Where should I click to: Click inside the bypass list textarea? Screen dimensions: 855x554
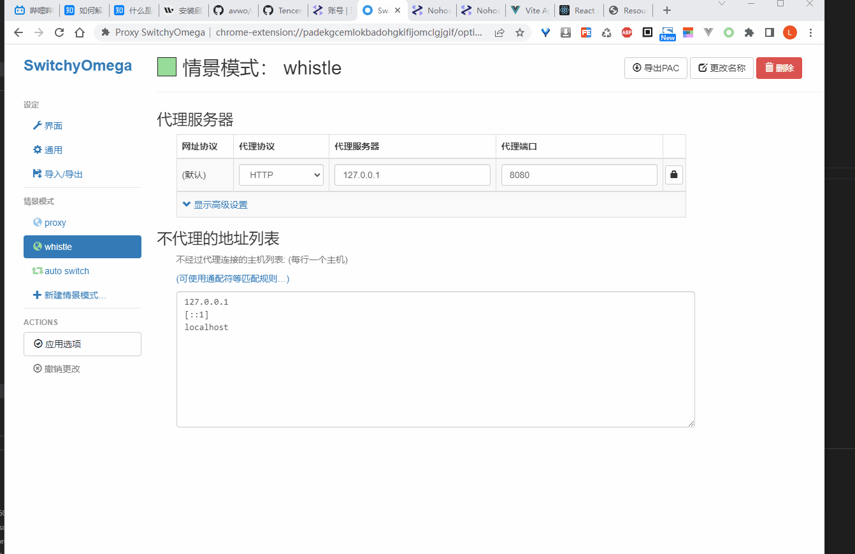(x=435, y=359)
